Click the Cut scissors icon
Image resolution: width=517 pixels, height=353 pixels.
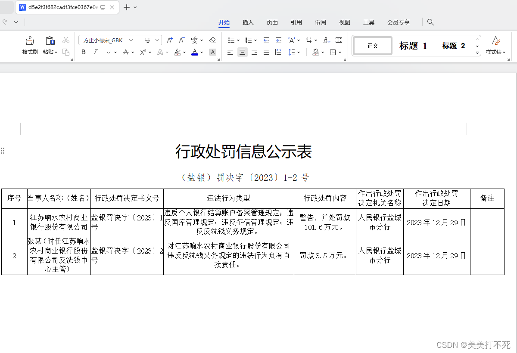pyautogui.click(x=66, y=40)
